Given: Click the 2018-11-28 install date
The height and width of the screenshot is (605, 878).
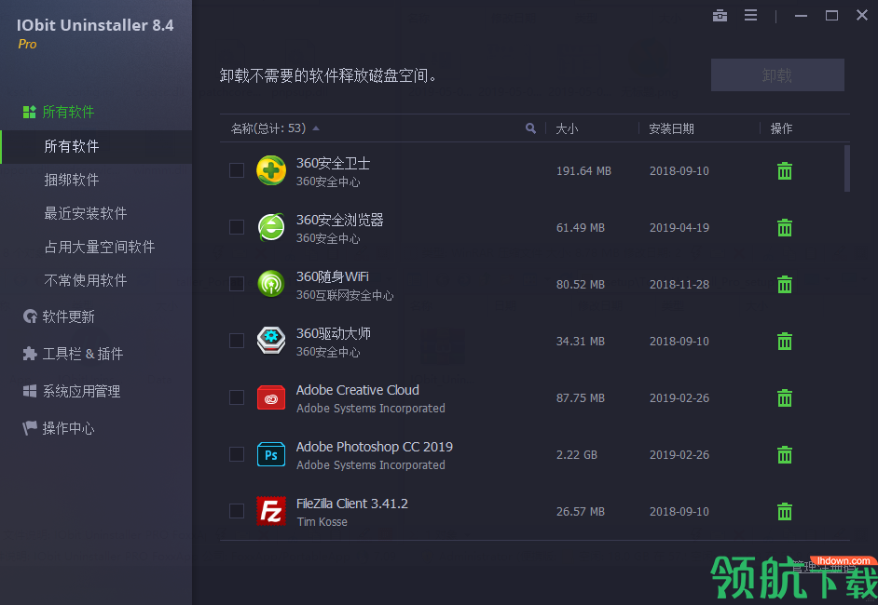Looking at the screenshot, I should pos(679,285).
